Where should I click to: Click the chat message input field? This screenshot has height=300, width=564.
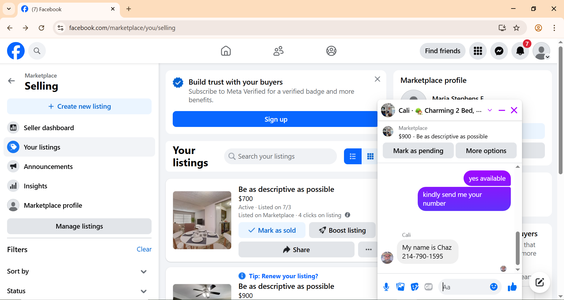click(x=464, y=287)
